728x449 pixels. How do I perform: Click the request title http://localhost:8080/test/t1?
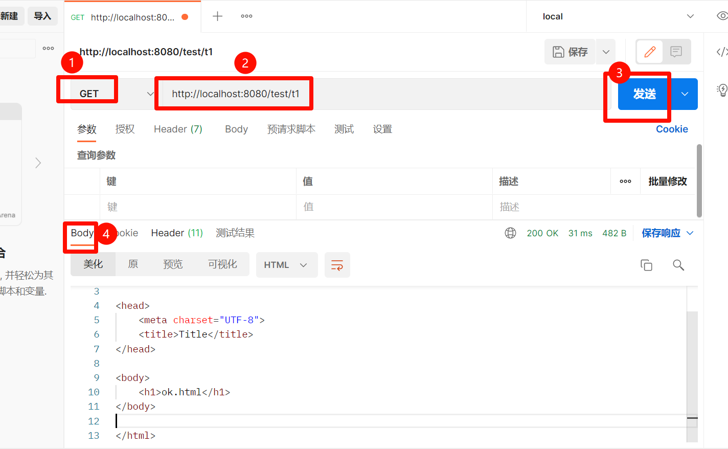146,52
